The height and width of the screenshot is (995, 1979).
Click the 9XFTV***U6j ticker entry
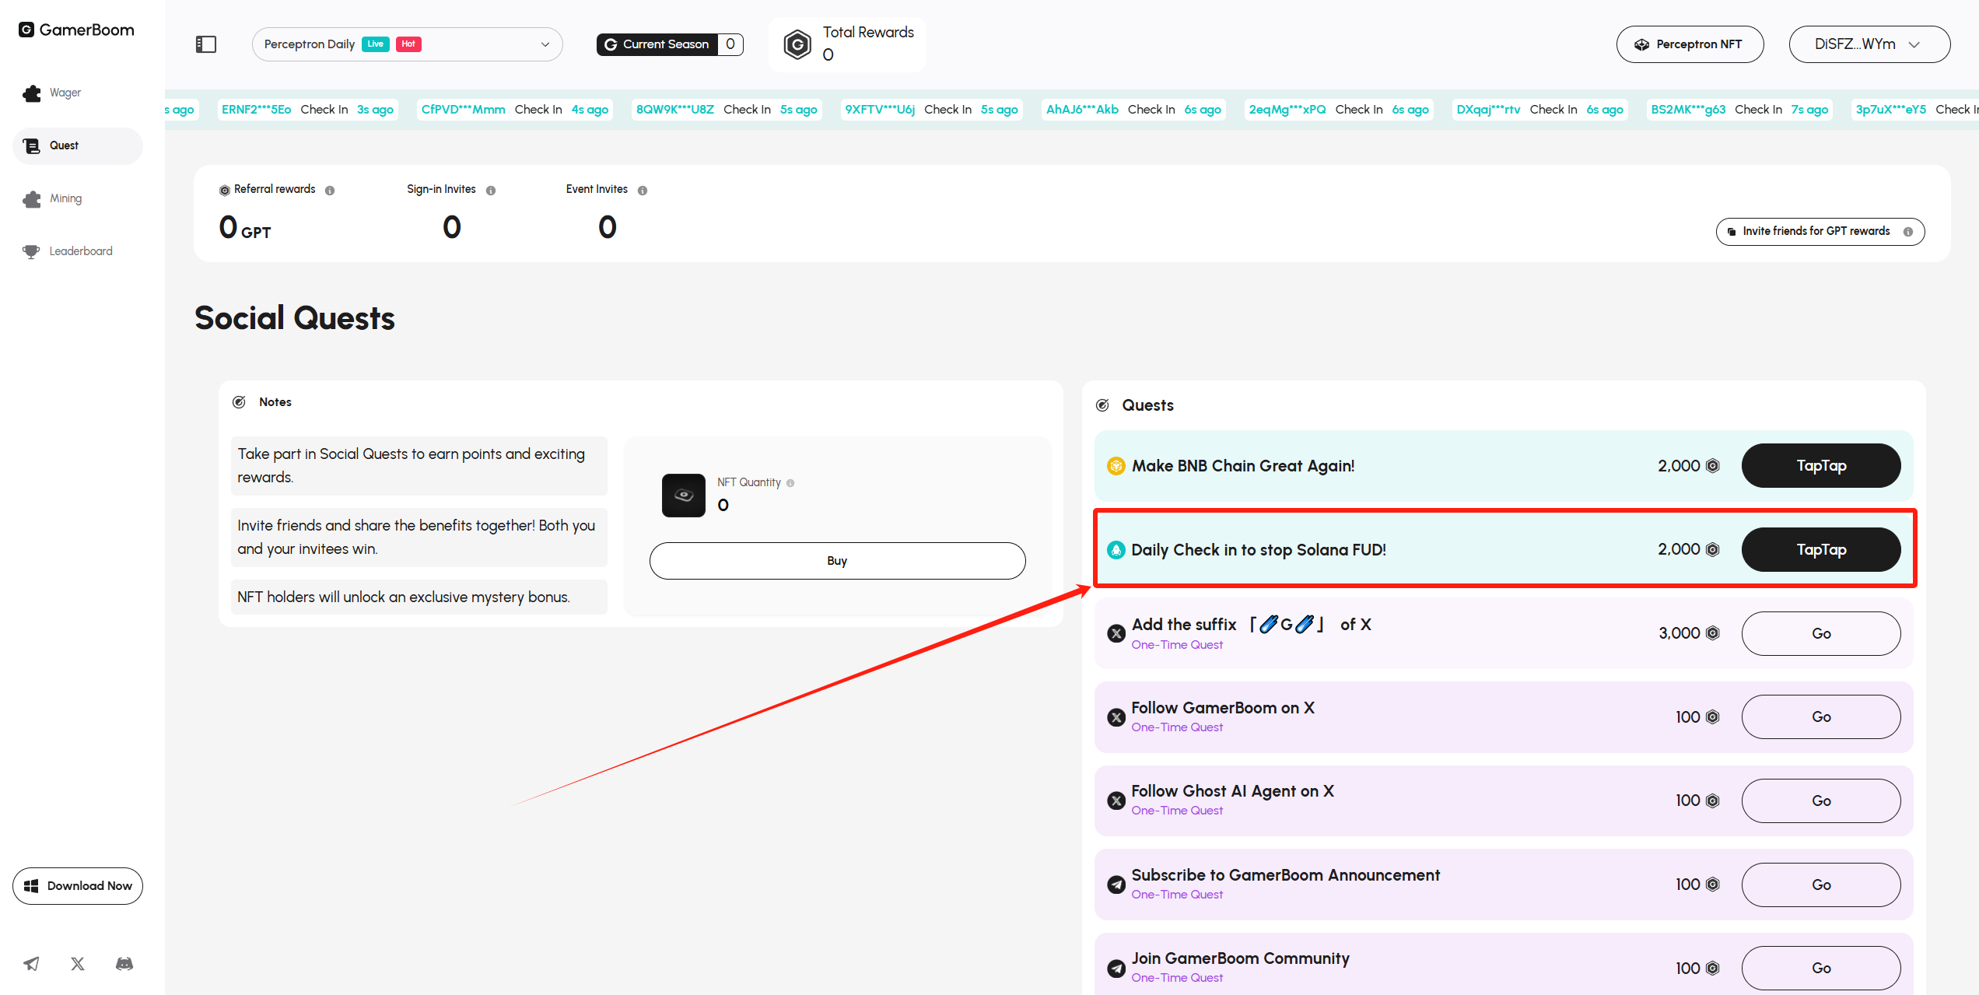tap(932, 110)
